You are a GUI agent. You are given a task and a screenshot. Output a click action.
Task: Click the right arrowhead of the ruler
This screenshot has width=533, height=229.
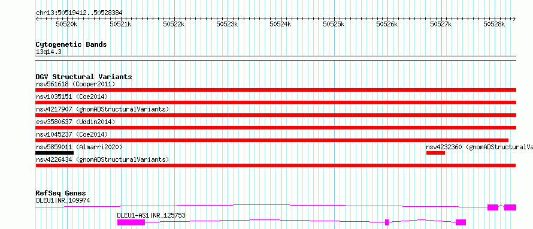514,19
